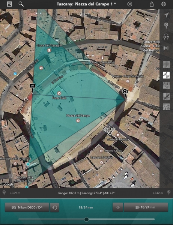This screenshot has height=225, width=173.
Task: Tap Palazzo Sansedoni monument marker
Action: click(x=102, y=58)
